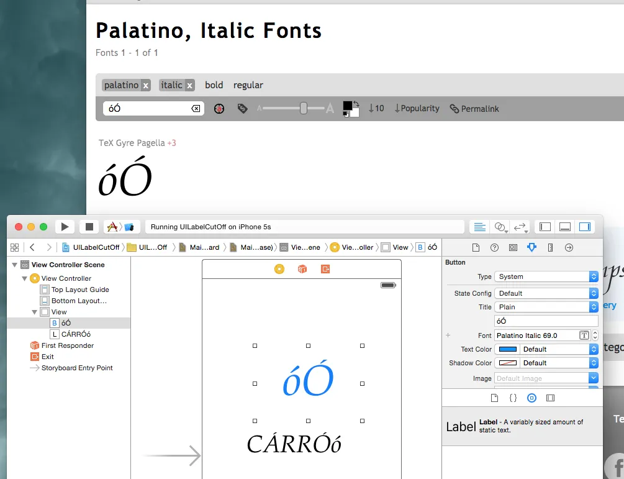This screenshot has width=624, height=479.
Task: Select the óÓ button in outline
Action: point(60,323)
